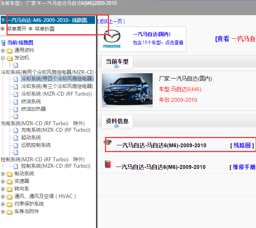
Task: Open 冷却系统(有三个冷却风扇继电器) item
Action: coord(57,86)
